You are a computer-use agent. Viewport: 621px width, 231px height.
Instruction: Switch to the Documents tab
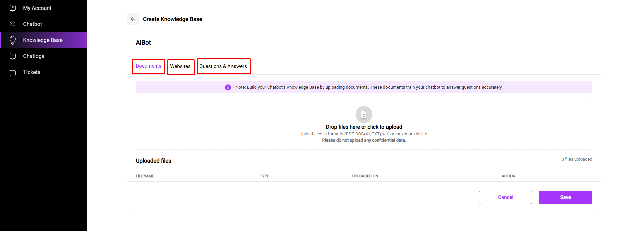point(148,66)
